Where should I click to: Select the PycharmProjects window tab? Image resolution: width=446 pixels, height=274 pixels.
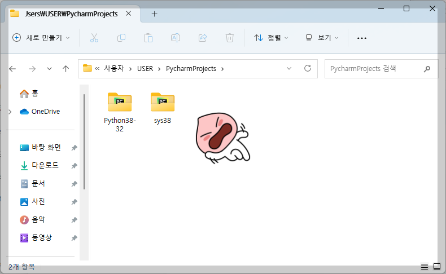click(x=71, y=14)
